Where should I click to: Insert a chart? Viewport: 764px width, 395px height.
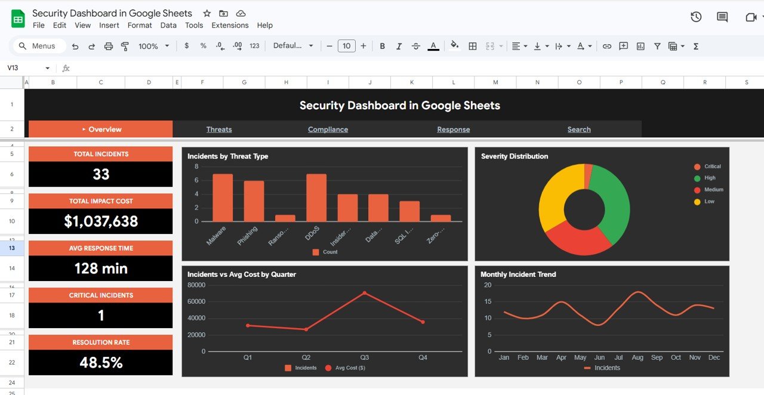coord(640,46)
